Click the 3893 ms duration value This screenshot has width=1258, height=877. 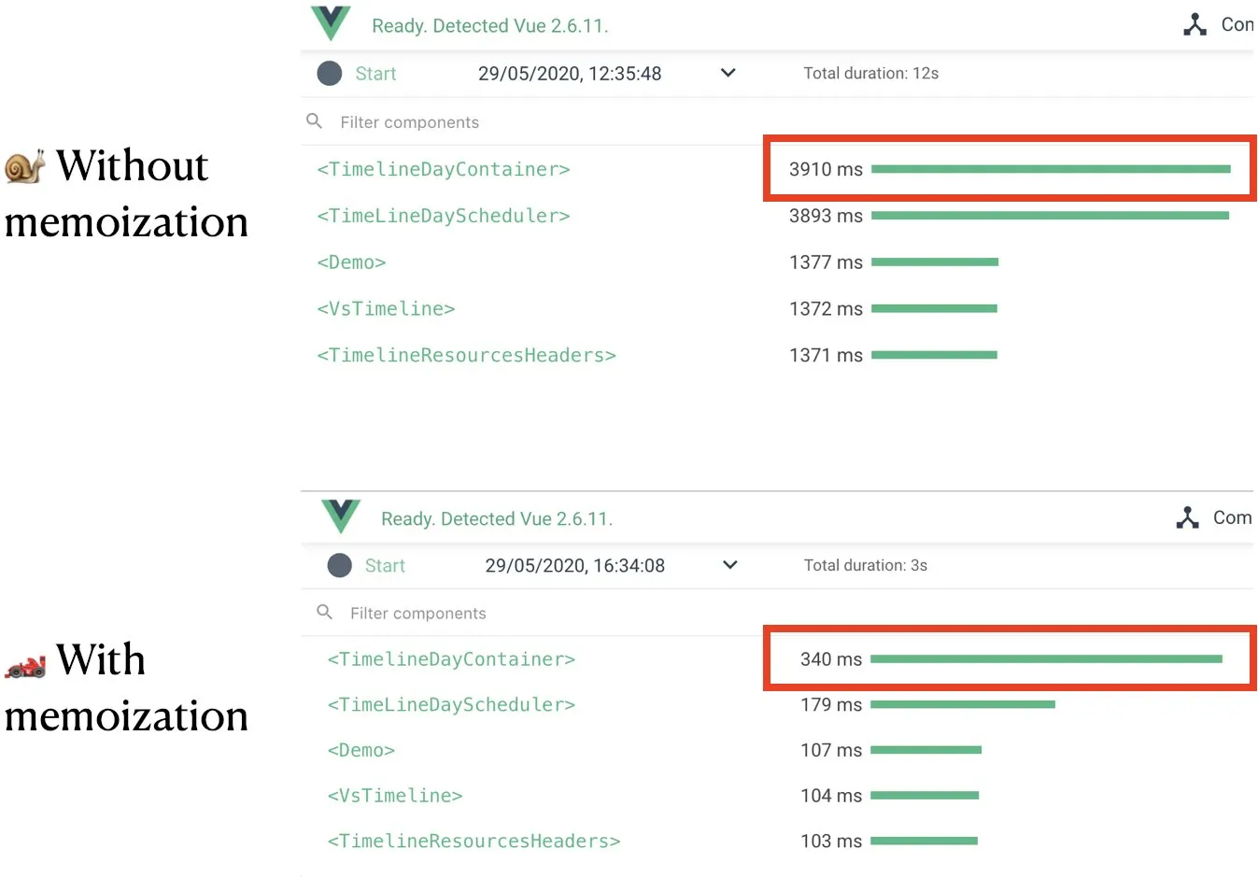click(x=826, y=216)
